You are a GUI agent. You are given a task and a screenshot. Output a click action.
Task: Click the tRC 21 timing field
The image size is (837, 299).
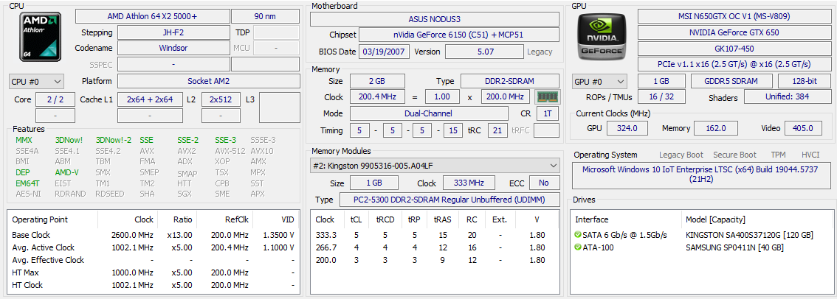click(497, 130)
